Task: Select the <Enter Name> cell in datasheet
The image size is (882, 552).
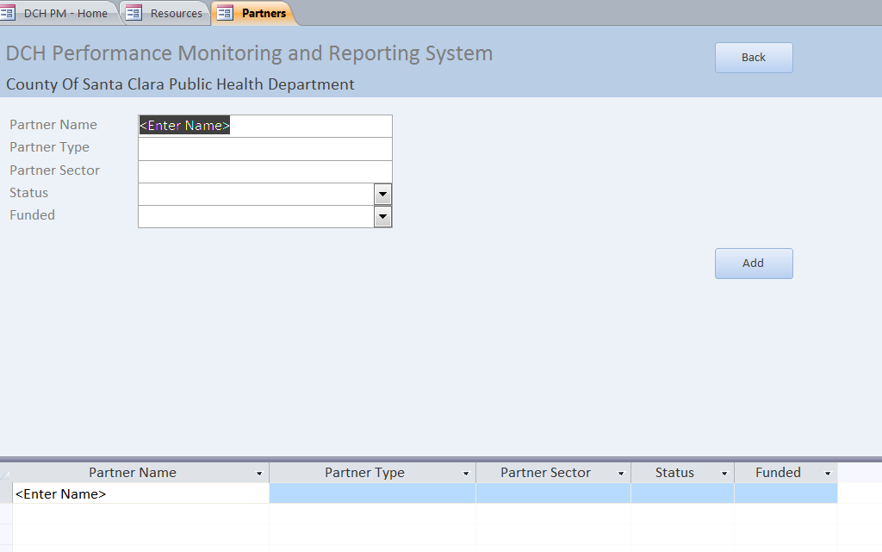Action: point(140,494)
